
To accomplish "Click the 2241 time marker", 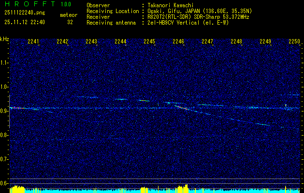I will [x=33, y=41].
